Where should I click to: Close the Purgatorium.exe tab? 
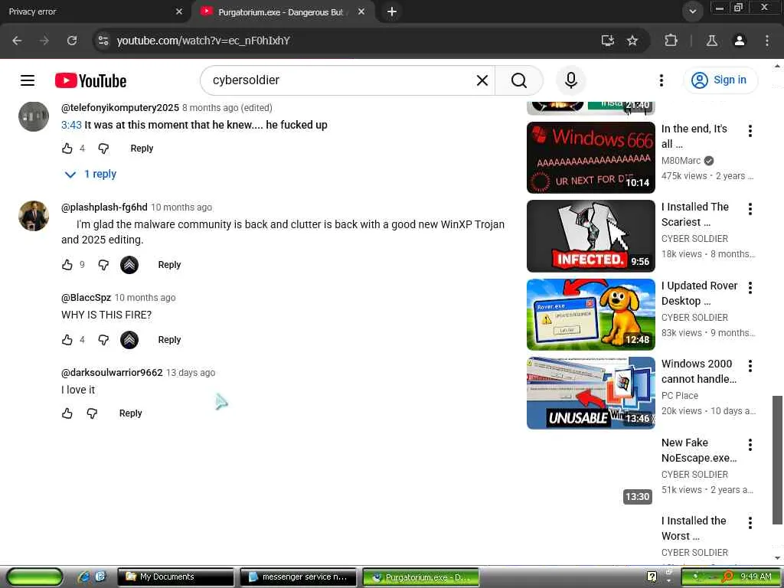click(361, 11)
